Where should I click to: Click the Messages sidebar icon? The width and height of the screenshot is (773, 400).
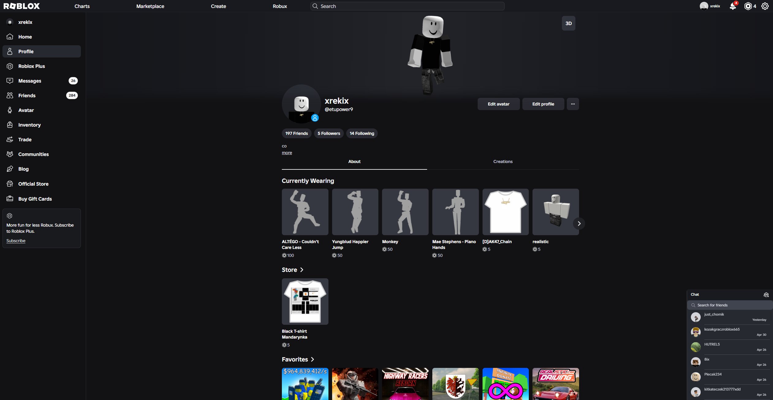10,81
